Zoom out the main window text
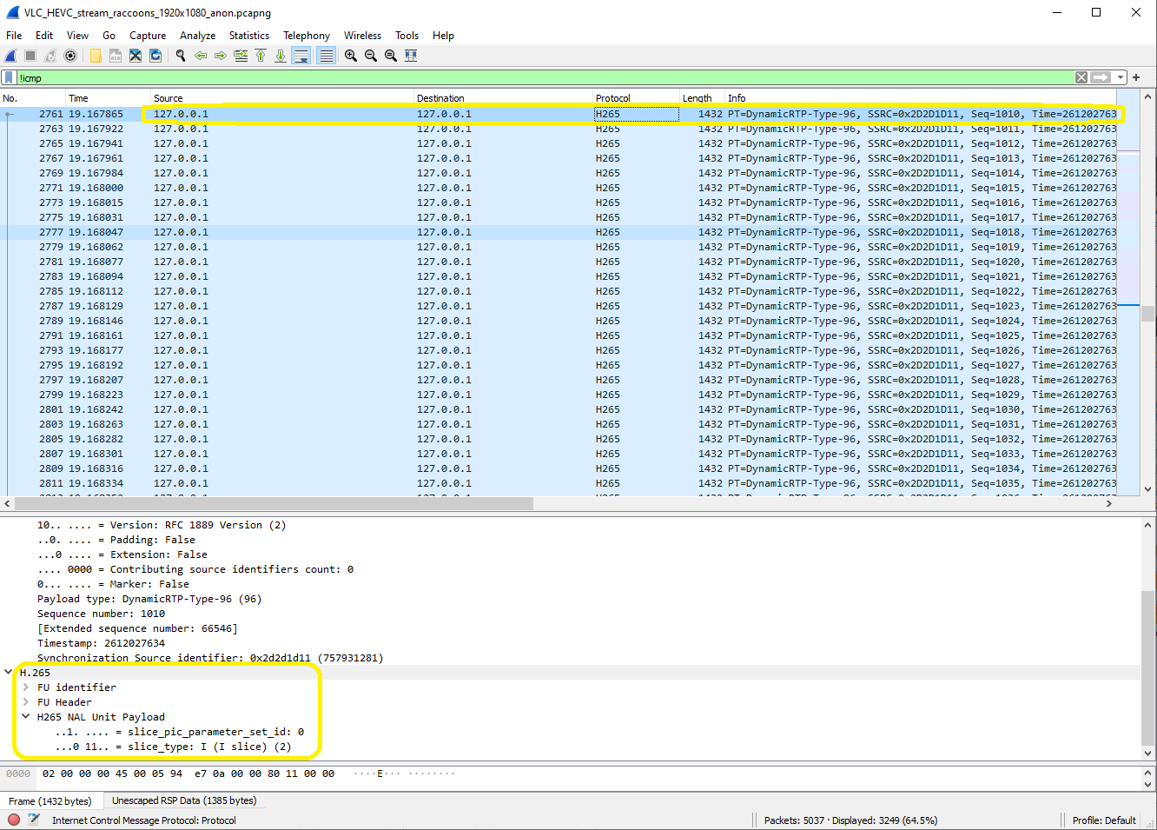This screenshot has width=1157, height=830. 371,56
